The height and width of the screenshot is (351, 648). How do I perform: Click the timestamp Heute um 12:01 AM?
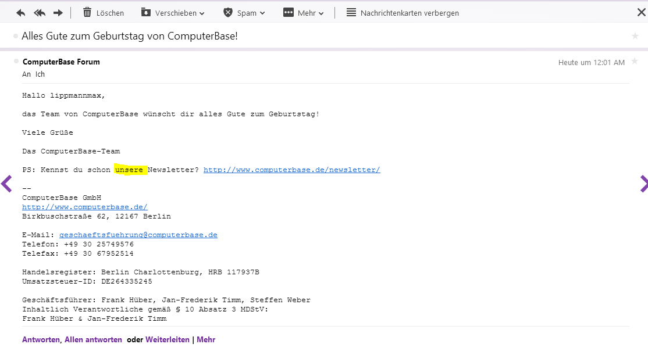pyautogui.click(x=592, y=62)
